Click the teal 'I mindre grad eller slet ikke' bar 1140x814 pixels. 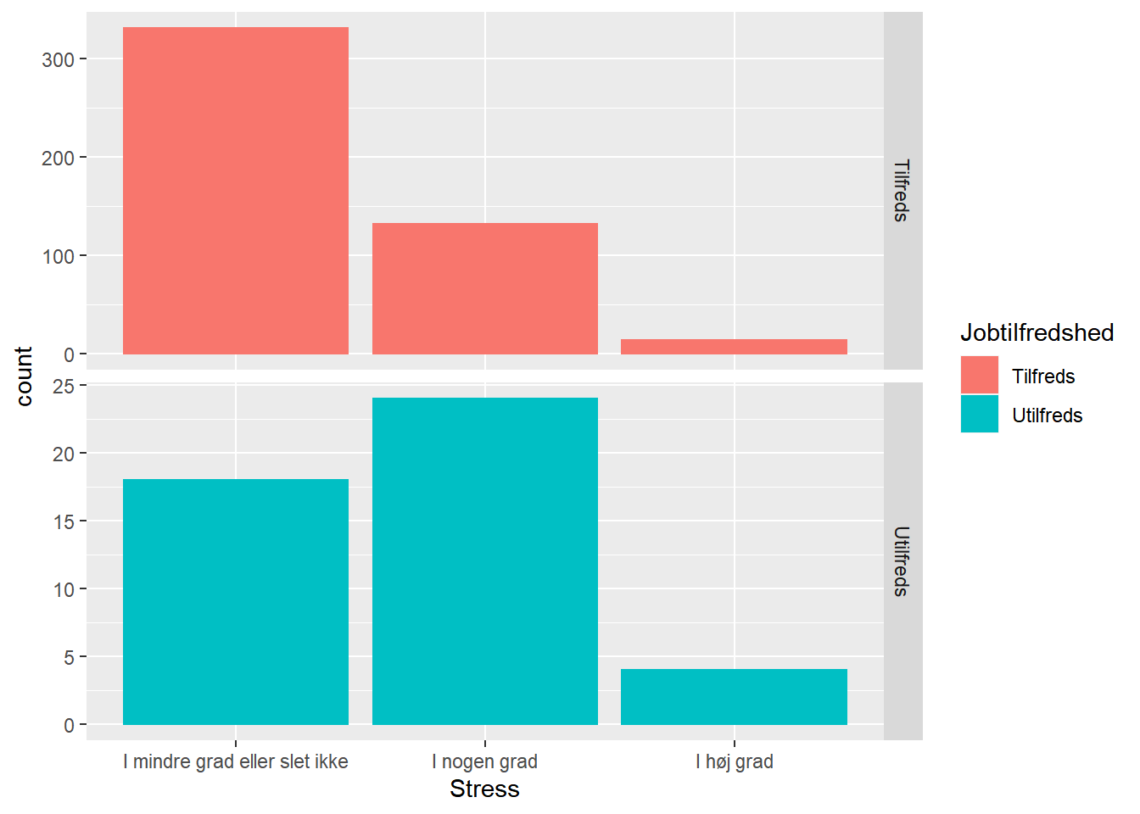click(x=236, y=601)
